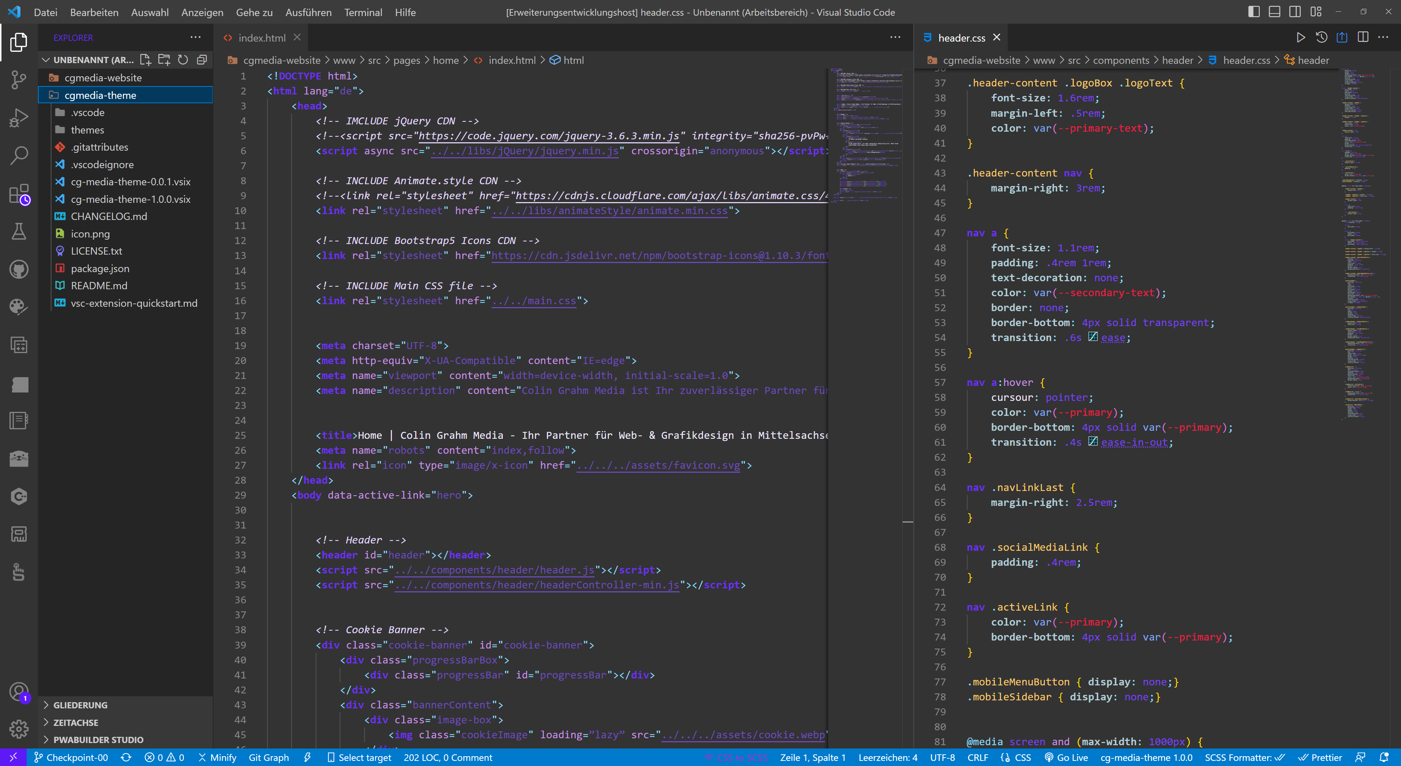Screen dimensions: 1401x766
Task: Expand the ZEITACHSE section
Action: coord(76,722)
